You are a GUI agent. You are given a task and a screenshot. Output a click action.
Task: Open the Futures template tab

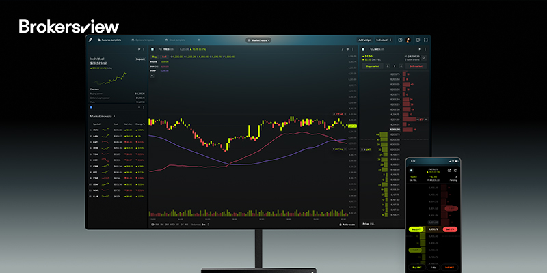tap(109, 40)
